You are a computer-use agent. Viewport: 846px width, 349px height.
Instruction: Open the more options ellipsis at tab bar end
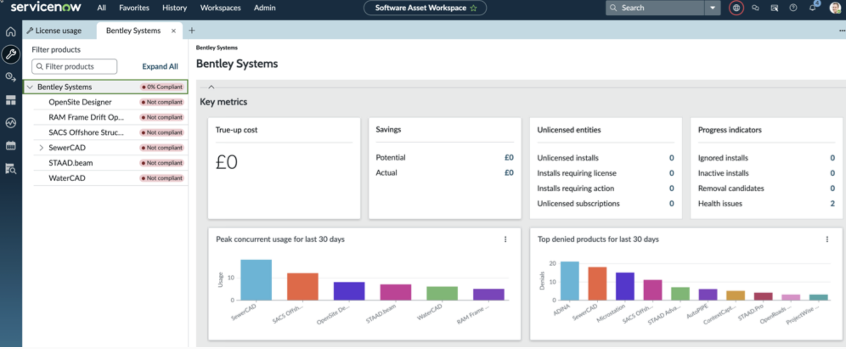(x=842, y=31)
